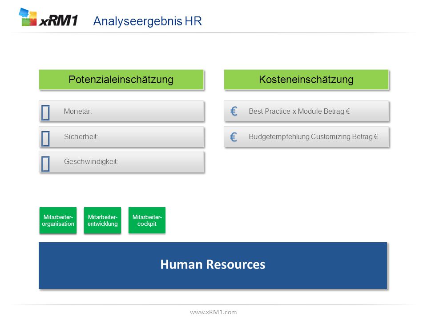Open the Mitarbeiterorganisation tile
This screenshot has height=320, width=427.
58,220
